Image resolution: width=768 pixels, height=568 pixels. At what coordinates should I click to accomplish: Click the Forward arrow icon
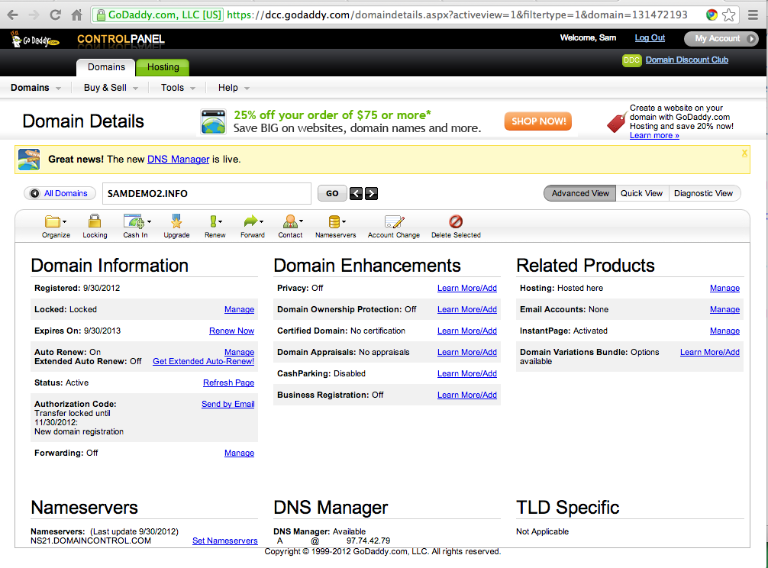tap(250, 221)
